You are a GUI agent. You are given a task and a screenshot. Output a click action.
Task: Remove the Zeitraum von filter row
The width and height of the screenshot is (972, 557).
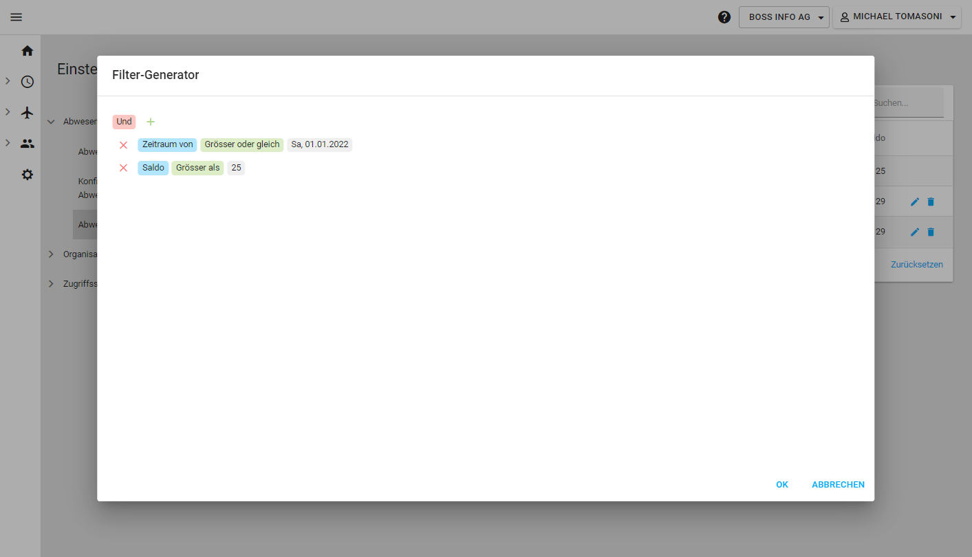[x=124, y=145]
